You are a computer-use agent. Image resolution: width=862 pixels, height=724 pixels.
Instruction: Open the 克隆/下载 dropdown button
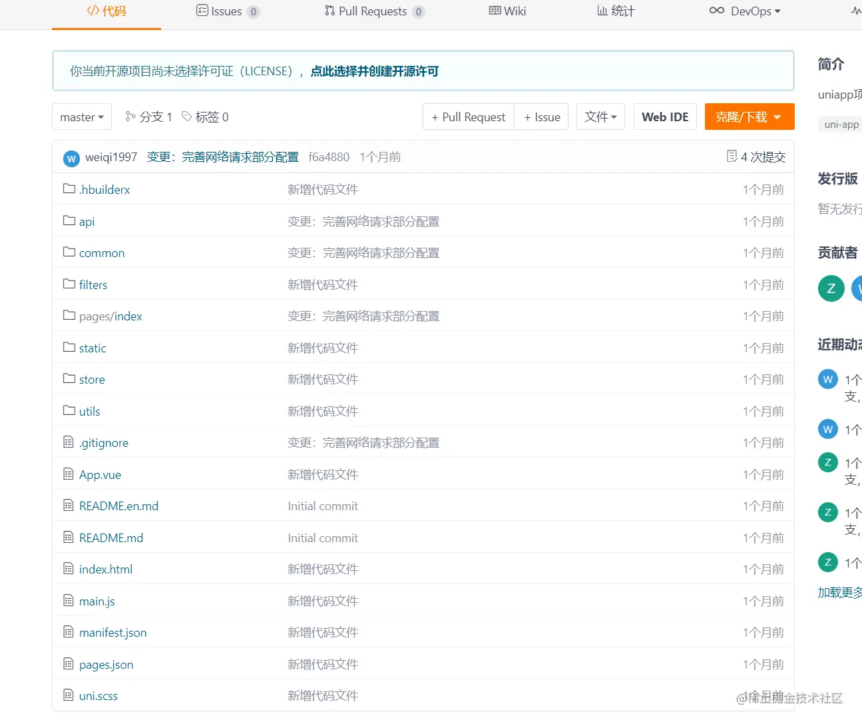[x=749, y=117]
